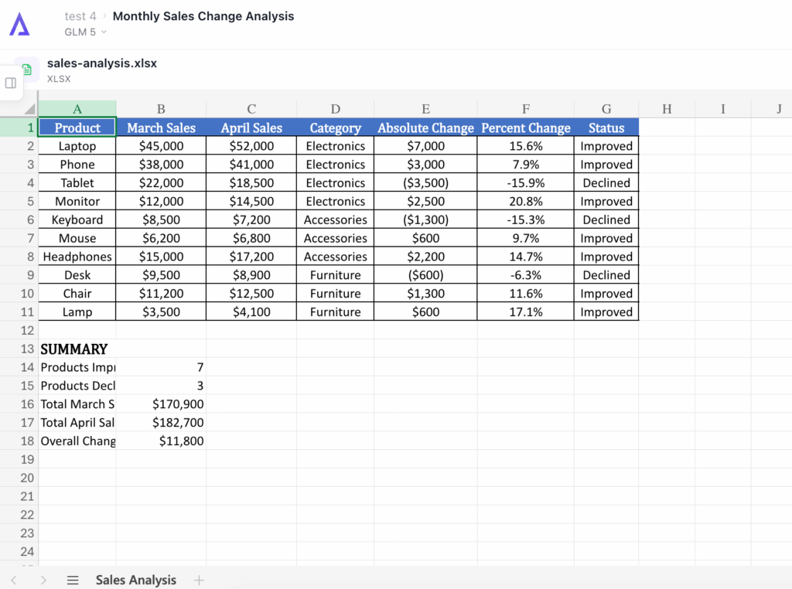Select the Mouse cell

point(77,238)
